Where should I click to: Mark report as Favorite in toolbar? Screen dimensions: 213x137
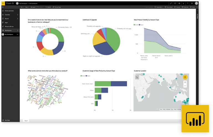pos(177,7)
